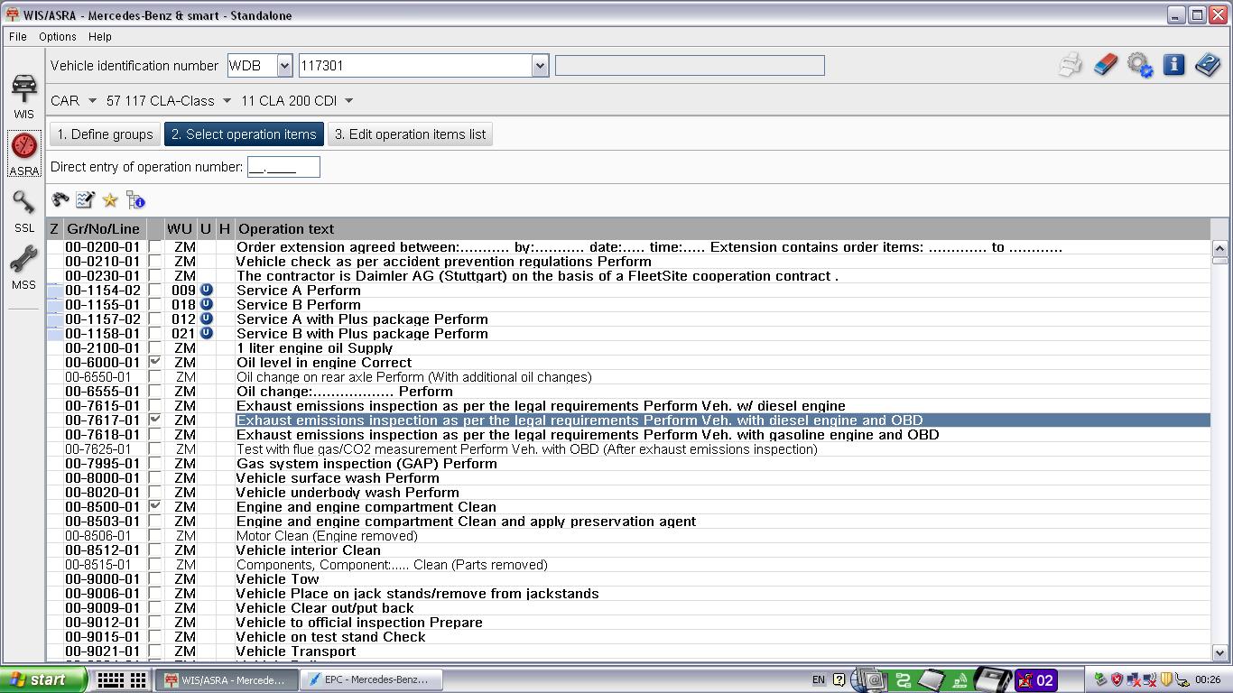Click the yellow star favorites icon
The width and height of the screenshot is (1233, 693).
click(110, 199)
